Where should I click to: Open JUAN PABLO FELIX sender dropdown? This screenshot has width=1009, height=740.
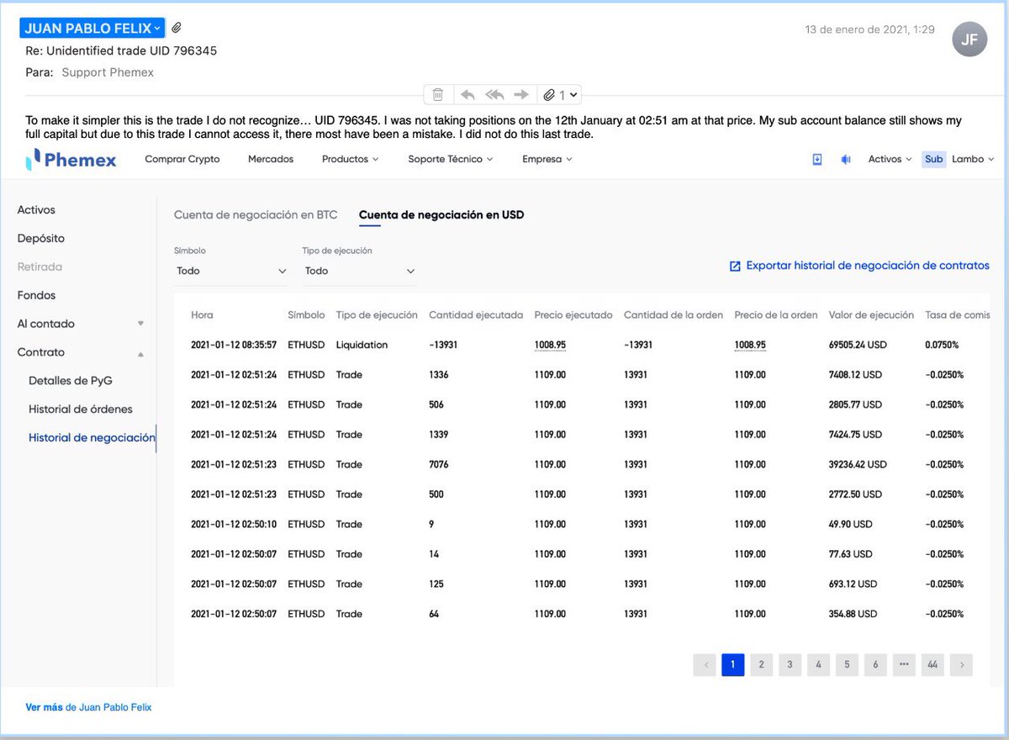(x=92, y=28)
